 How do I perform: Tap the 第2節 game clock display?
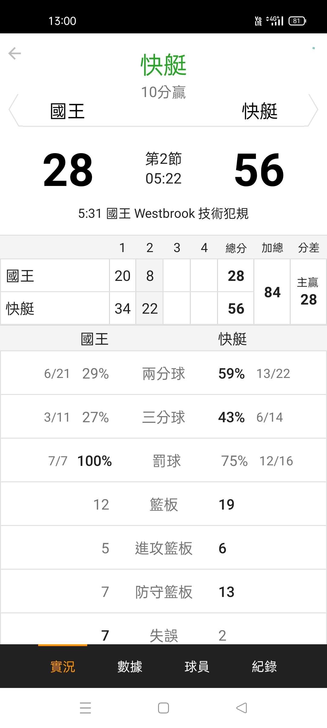(x=163, y=169)
